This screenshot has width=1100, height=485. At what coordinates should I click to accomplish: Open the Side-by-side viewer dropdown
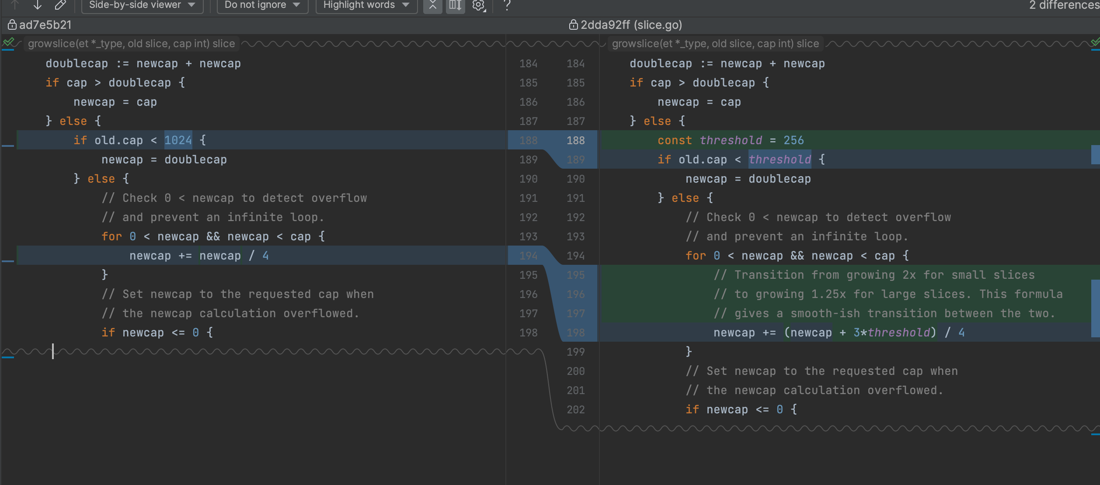point(142,5)
